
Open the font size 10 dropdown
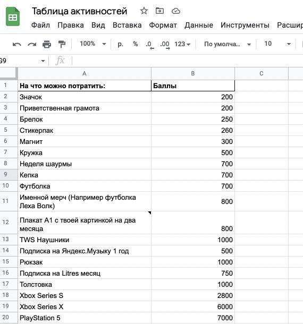[277, 44]
